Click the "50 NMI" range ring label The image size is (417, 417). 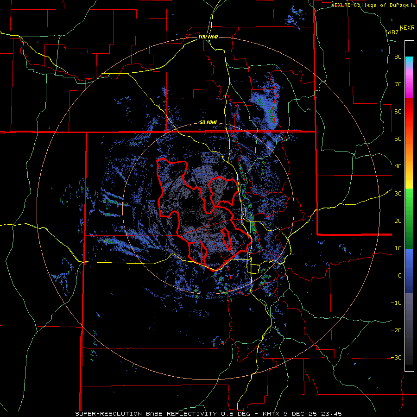coord(208,123)
